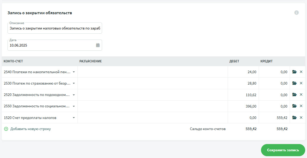Click Добавить новую строку link
The height and width of the screenshot is (158, 307).
pyautogui.click(x=30, y=129)
